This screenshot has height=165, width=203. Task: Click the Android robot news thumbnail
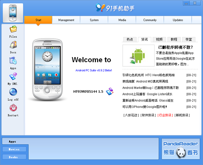point(138,56)
